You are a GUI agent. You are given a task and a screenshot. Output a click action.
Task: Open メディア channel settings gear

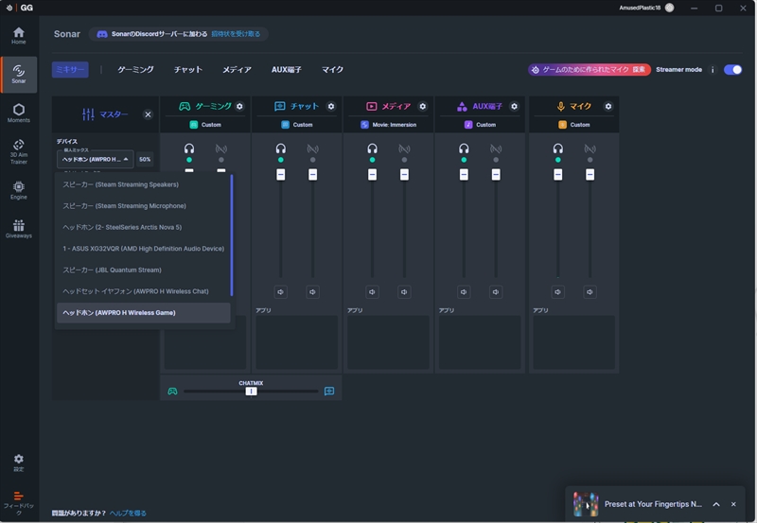(x=422, y=106)
